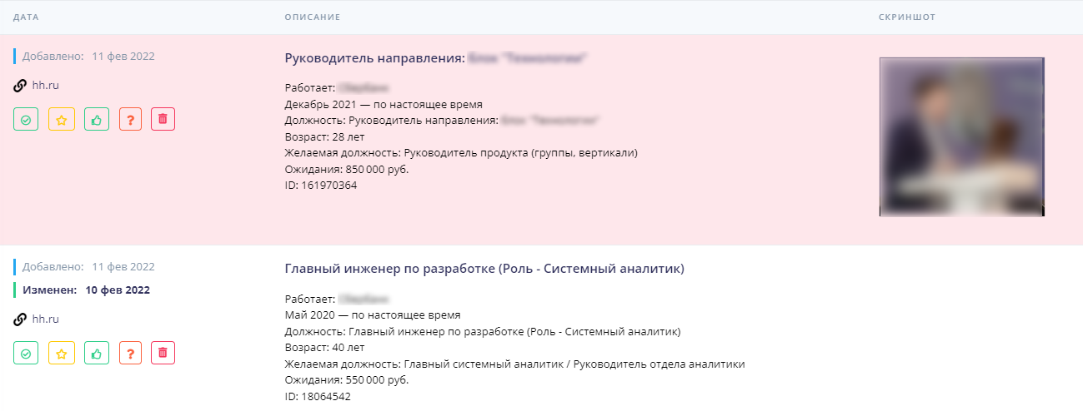The image size is (1083, 411).
Task: Click the chain link icon in the first entry
Action: point(20,85)
